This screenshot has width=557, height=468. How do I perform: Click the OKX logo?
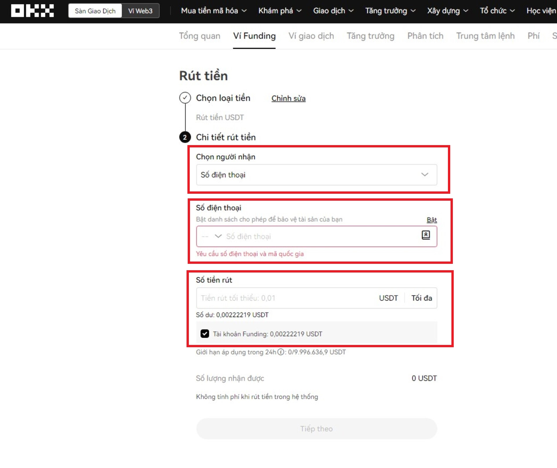click(x=32, y=11)
